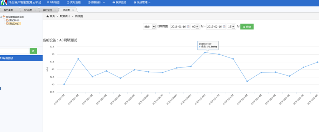Open the GIS地图 menu item
319x132 pixels.
[53, 2]
